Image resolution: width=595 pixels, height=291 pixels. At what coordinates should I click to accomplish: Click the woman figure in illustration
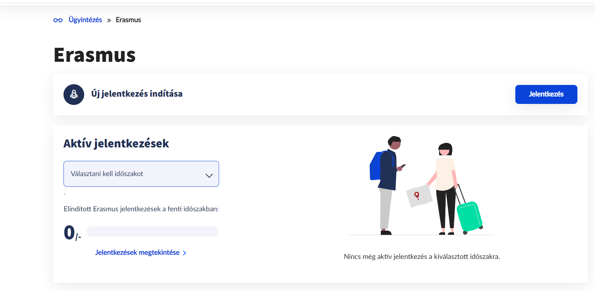pyautogui.click(x=444, y=188)
